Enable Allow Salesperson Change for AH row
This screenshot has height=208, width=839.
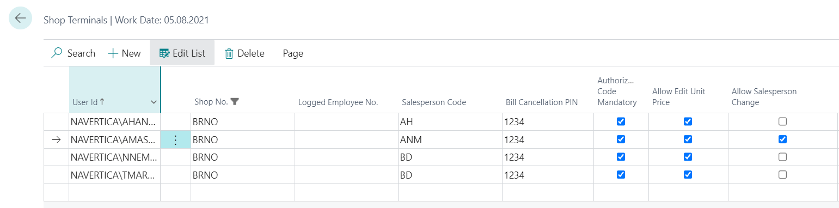click(x=782, y=121)
